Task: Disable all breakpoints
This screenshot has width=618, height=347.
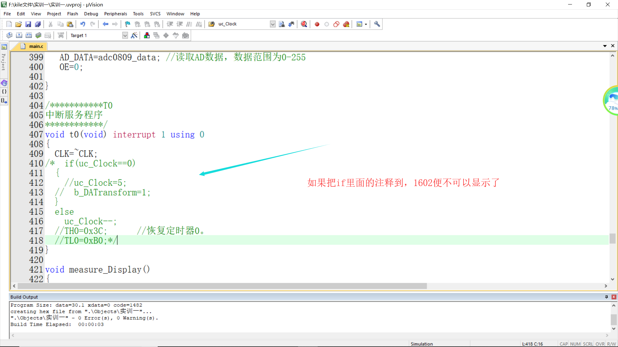Action: [x=336, y=24]
